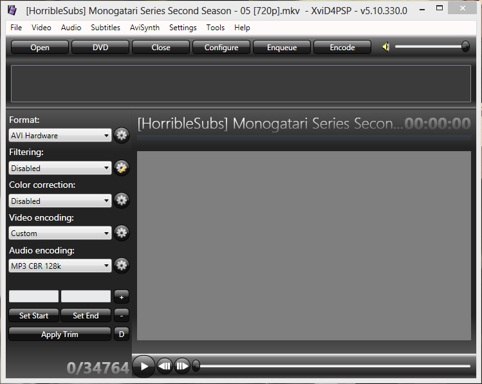Click the file title above the preview
The height and width of the screenshot is (384, 482).
click(270, 123)
